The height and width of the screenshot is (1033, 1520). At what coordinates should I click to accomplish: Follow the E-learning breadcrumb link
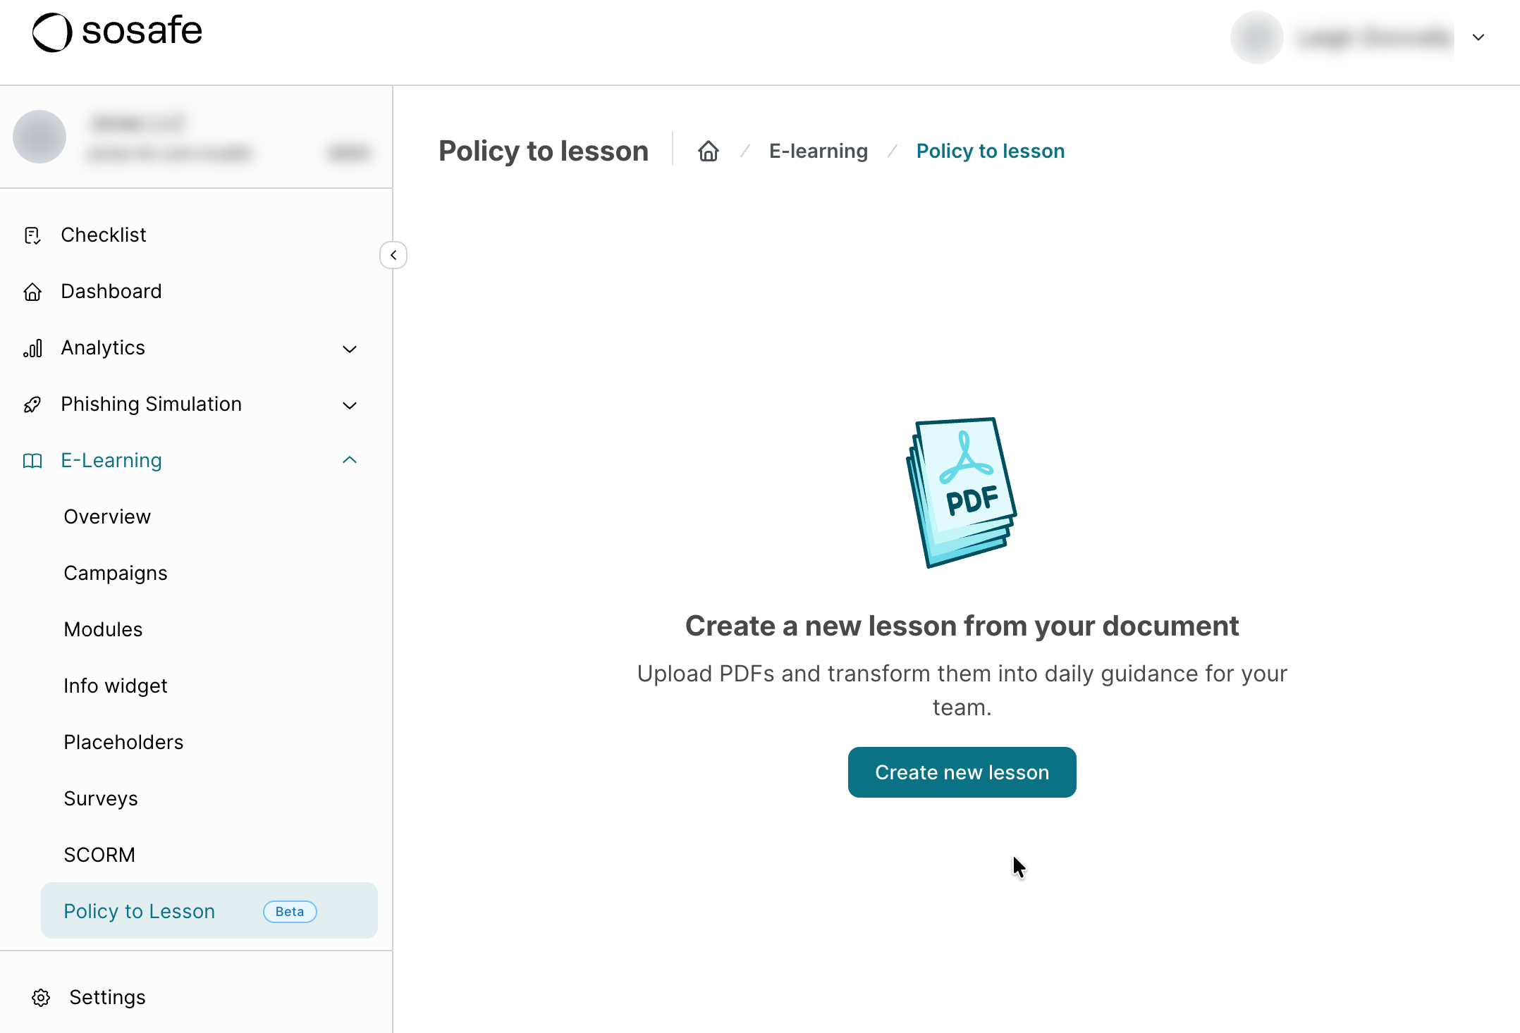[x=819, y=151]
